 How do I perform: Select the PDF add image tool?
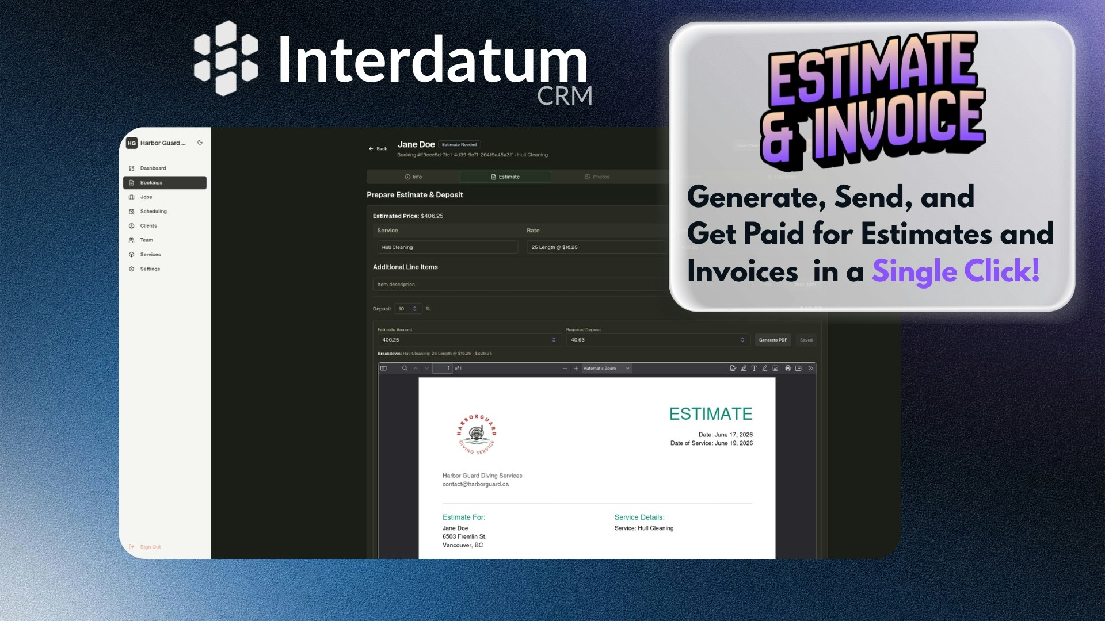[x=775, y=369]
